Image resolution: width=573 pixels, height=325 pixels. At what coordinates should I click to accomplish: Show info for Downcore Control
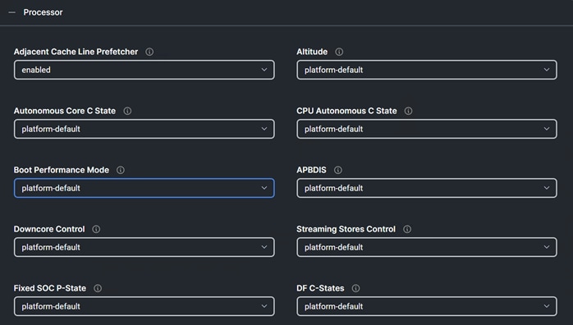(96, 229)
